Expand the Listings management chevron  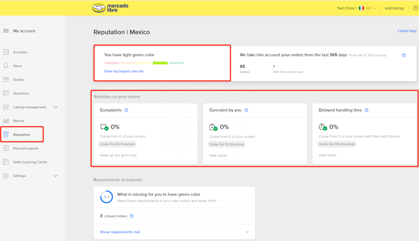(x=55, y=107)
